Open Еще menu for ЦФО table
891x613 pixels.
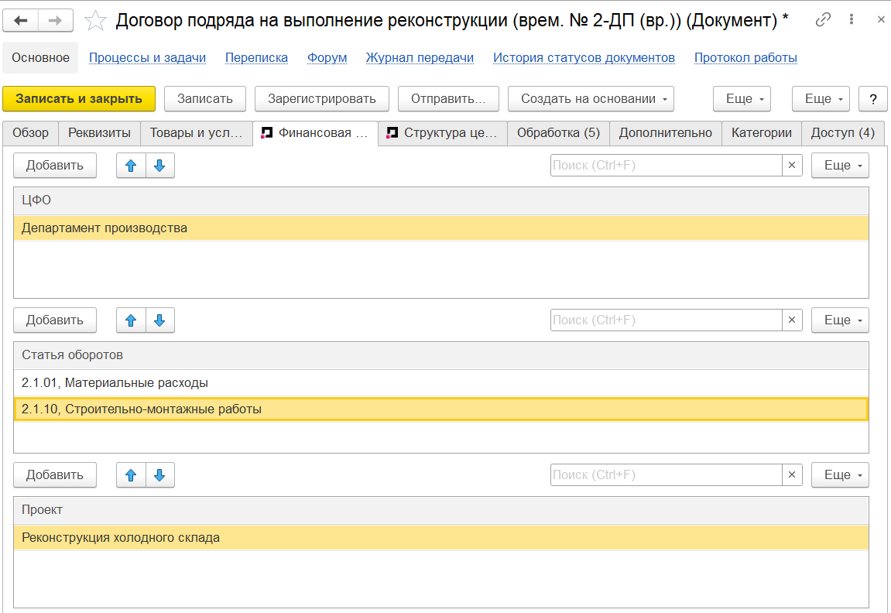840,166
